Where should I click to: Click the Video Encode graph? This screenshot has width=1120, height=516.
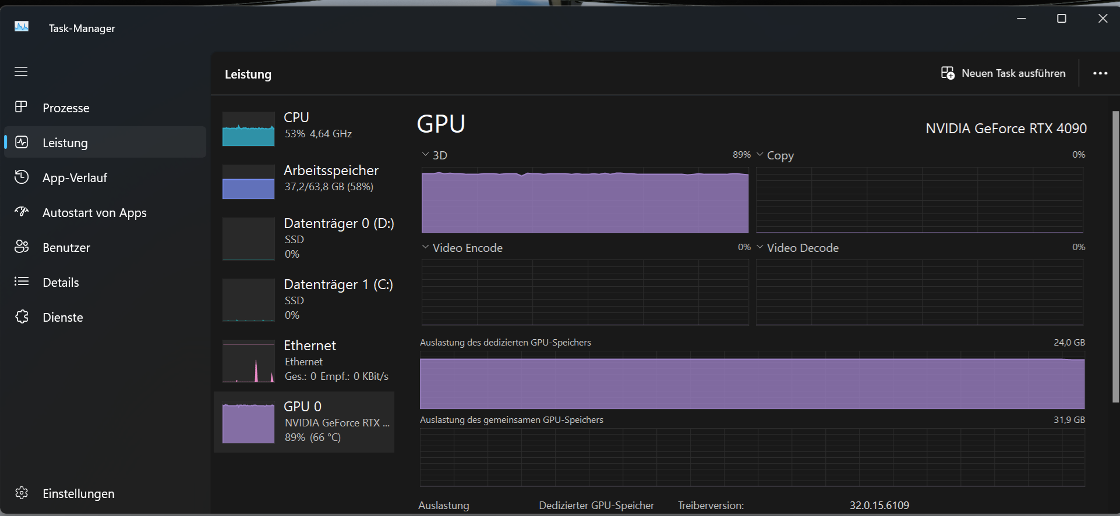tap(585, 293)
